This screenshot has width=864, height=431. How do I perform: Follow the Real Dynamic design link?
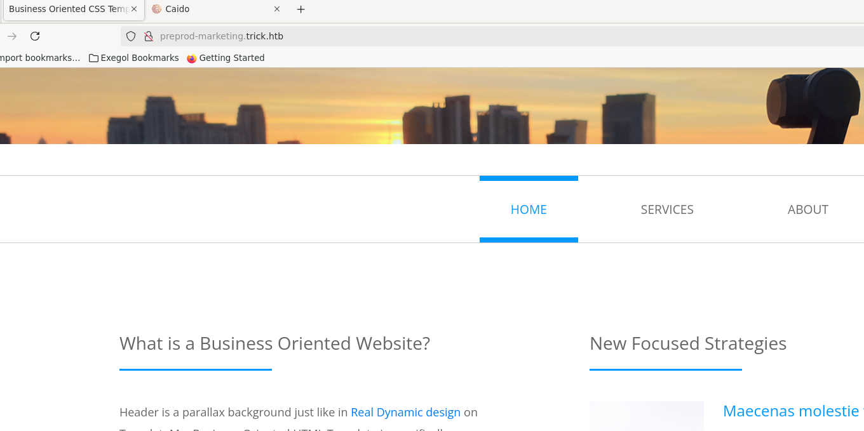tap(405, 412)
